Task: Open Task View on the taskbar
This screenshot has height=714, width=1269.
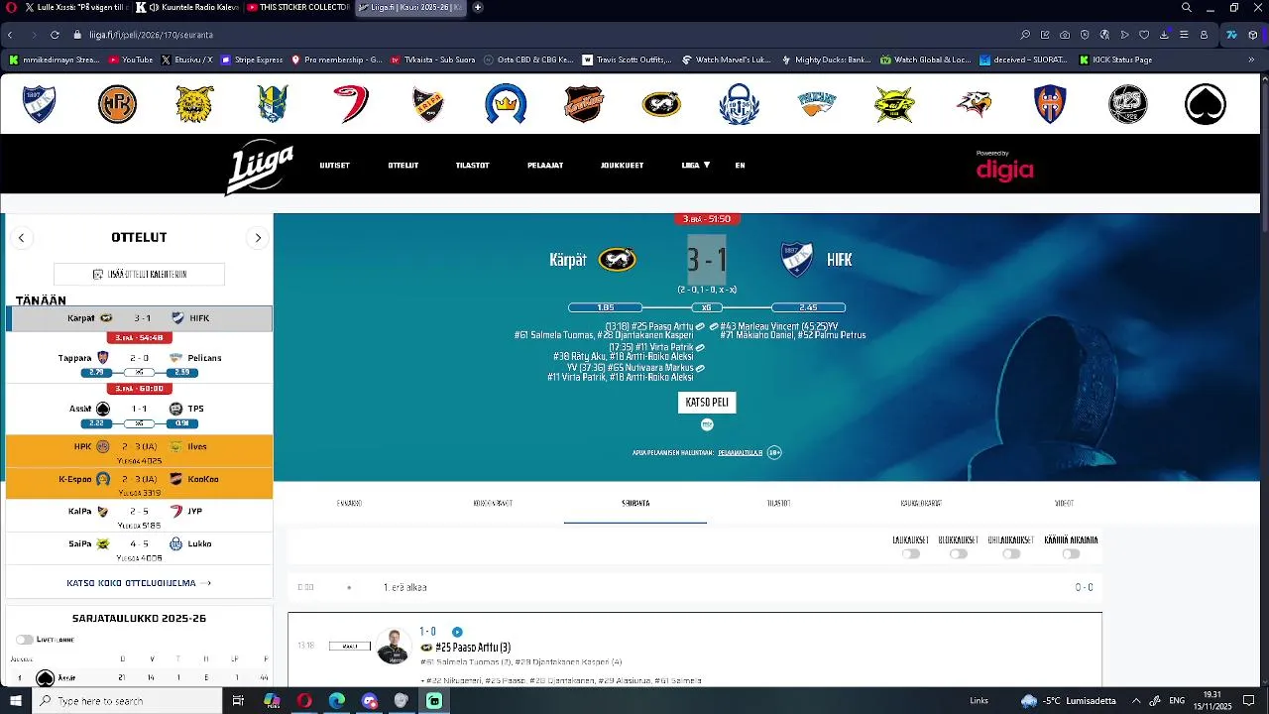Action: 238,701
